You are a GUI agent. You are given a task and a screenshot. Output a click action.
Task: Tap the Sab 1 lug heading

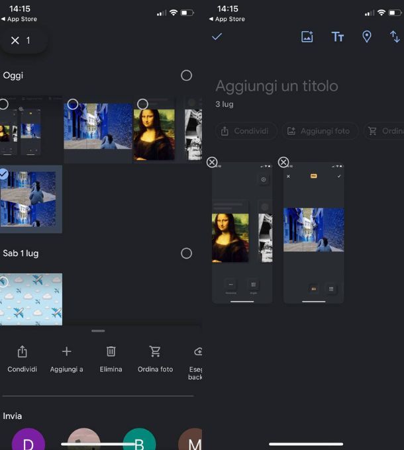21,253
